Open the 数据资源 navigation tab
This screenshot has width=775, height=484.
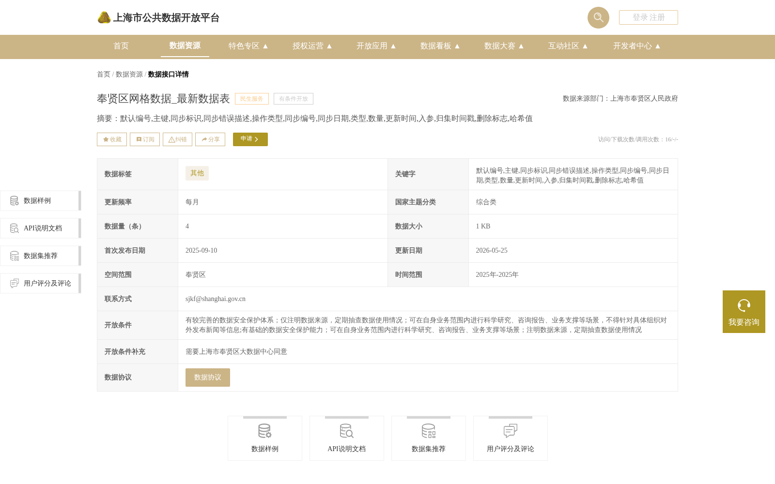185,45
